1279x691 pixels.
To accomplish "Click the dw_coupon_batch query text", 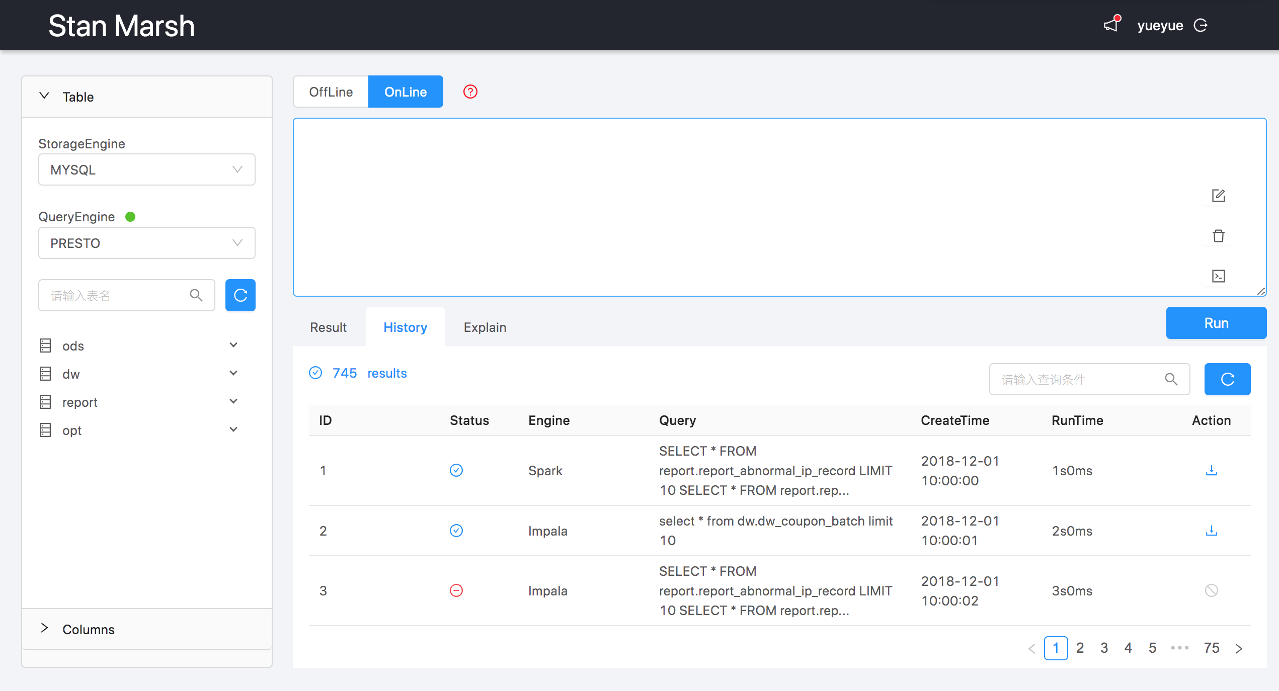I will click(x=776, y=531).
